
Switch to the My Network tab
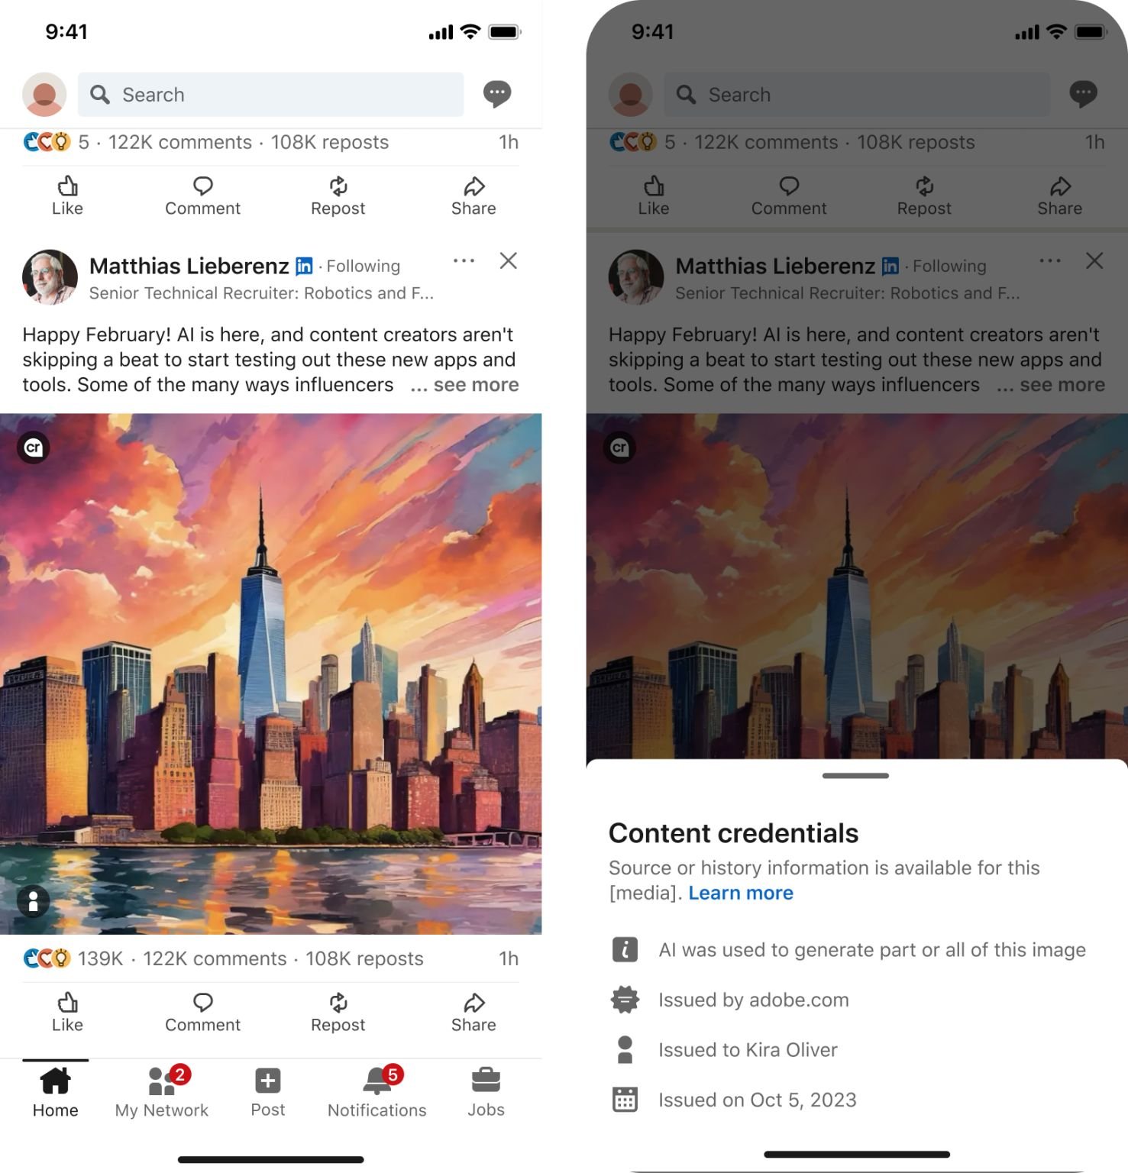[x=162, y=1092]
